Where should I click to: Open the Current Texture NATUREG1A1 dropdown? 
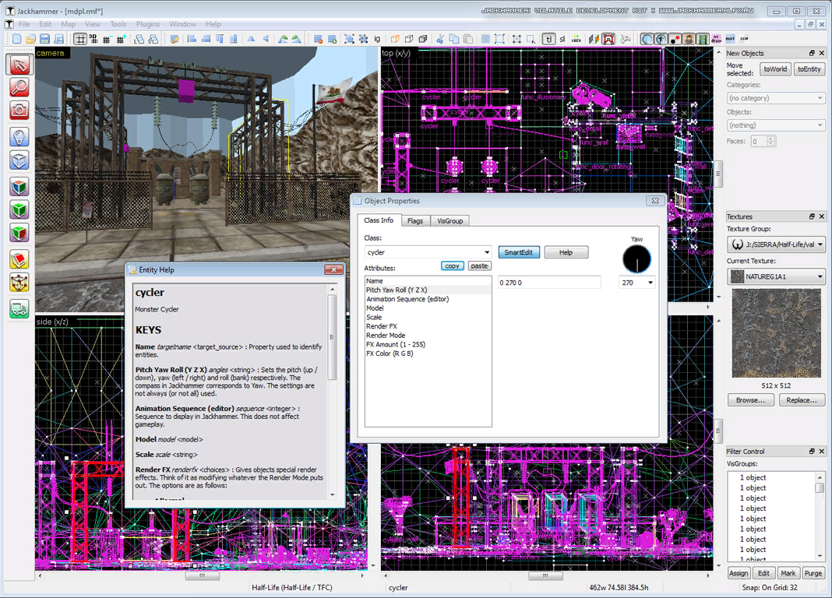click(x=776, y=276)
